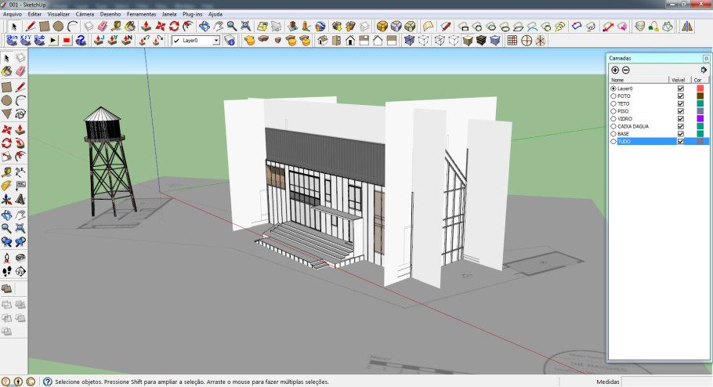The height and width of the screenshot is (387, 713).
Task: Click the Vector Push Pull V icon
Action: (112, 41)
